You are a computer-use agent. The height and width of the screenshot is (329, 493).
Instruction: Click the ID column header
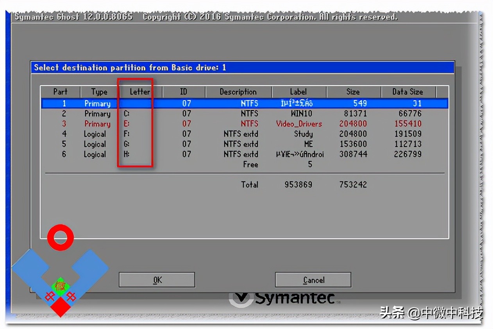click(184, 92)
